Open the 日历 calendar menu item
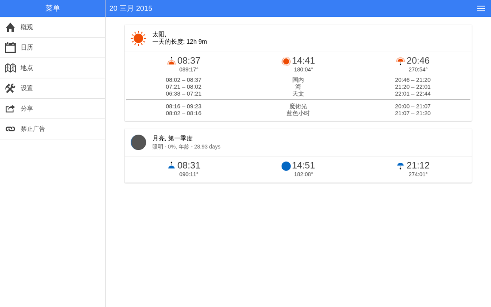The height and width of the screenshot is (307, 491). [x=53, y=48]
